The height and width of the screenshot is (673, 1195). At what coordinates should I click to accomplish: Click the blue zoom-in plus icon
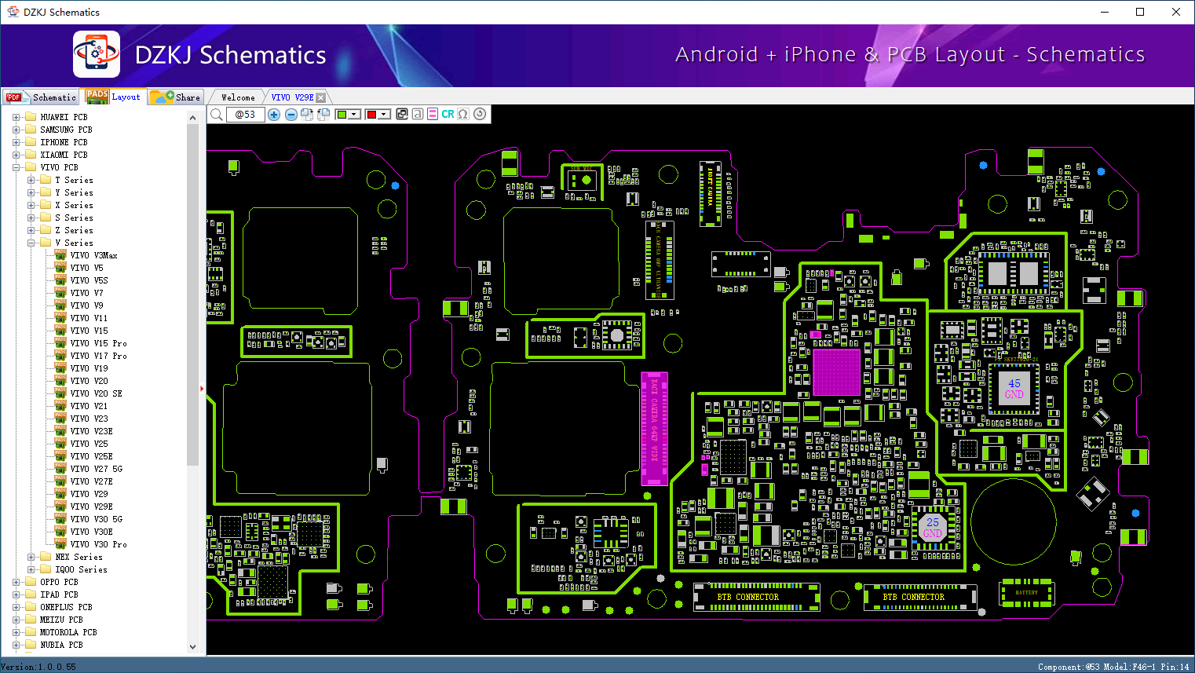[274, 115]
